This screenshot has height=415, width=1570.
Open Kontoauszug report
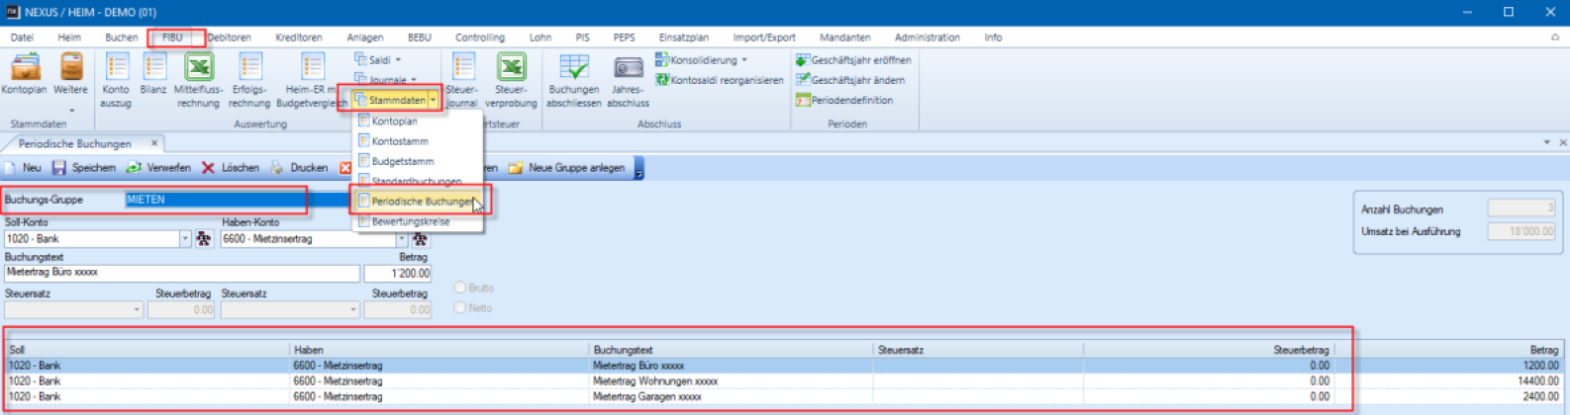pyautogui.click(x=116, y=79)
